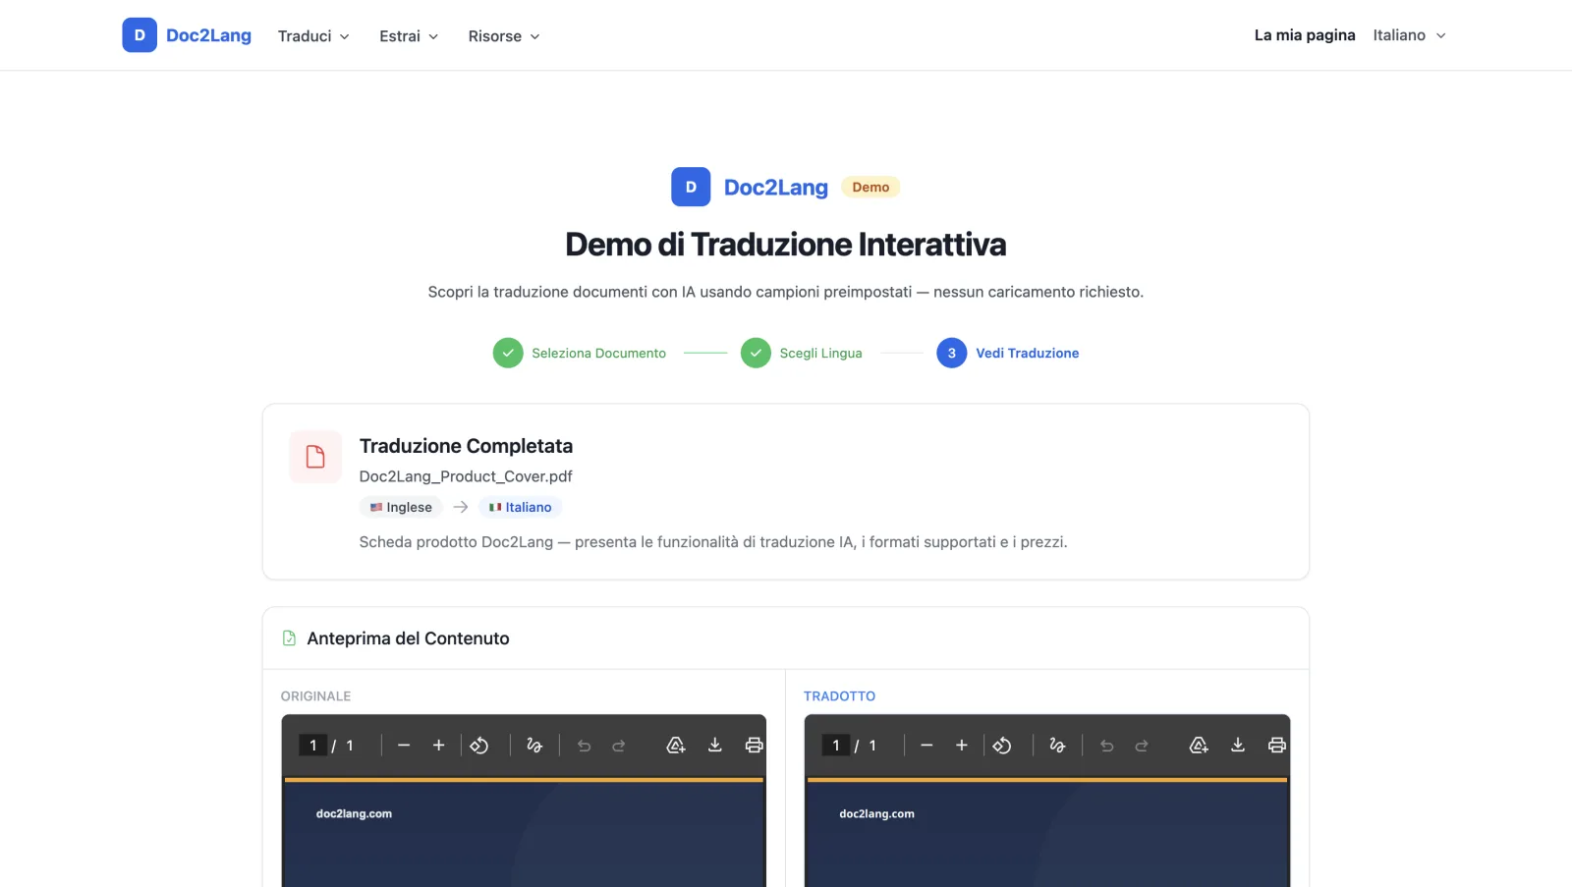This screenshot has width=1572, height=887.
Task: Zoom in on the ORIGINALE viewer
Action: [x=439, y=746]
